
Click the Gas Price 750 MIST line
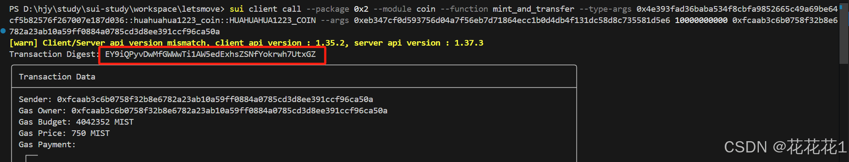pyautogui.click(x=64, y=133)
